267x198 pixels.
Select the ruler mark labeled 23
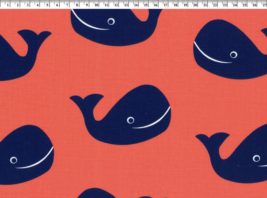[225, 5]
